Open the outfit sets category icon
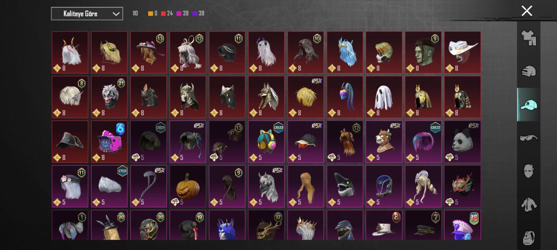This screenshot has width=557, height=250. point(528,37)
